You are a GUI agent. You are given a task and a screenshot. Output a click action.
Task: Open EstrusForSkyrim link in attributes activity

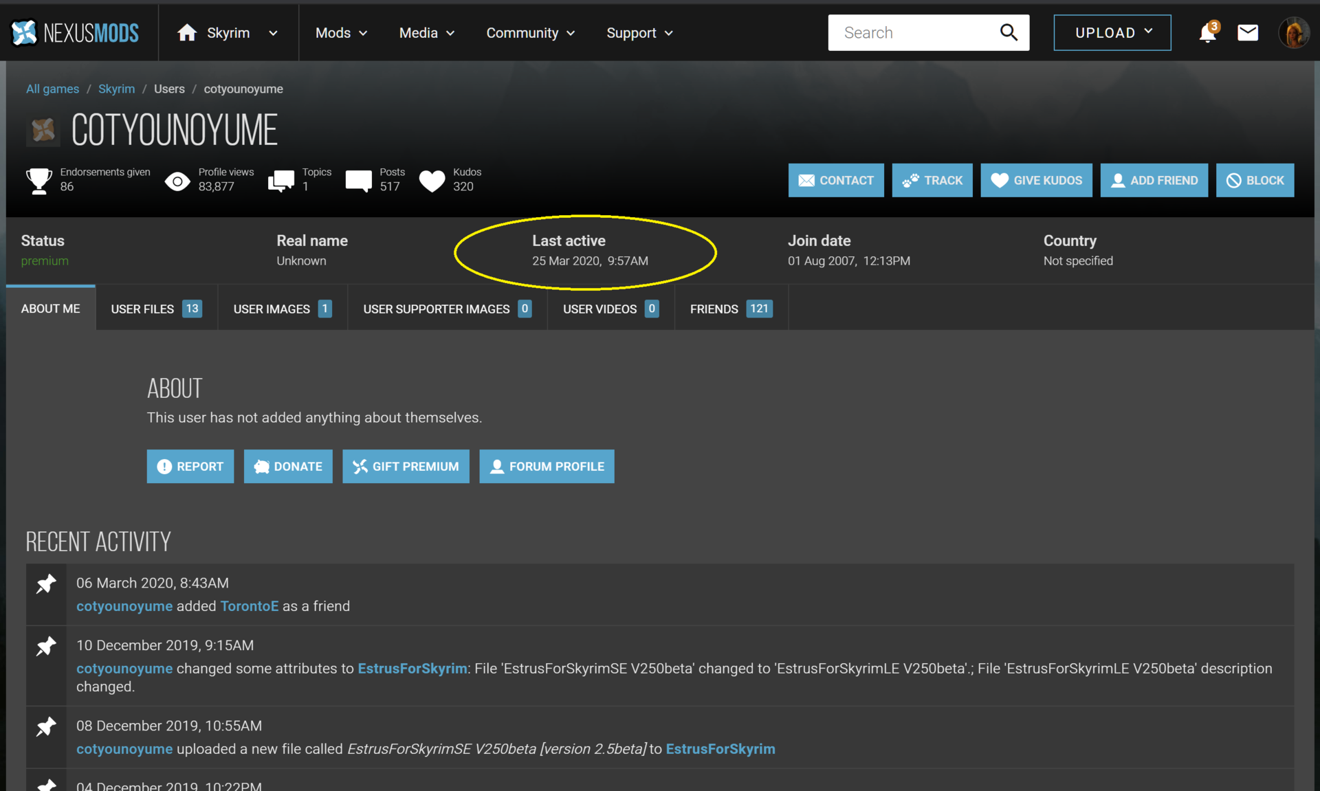coord(412,669)
